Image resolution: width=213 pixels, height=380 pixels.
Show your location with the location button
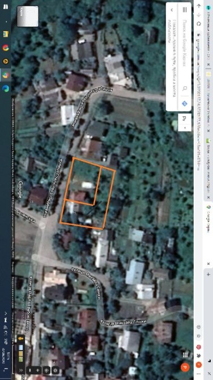(x=46, y=370)
